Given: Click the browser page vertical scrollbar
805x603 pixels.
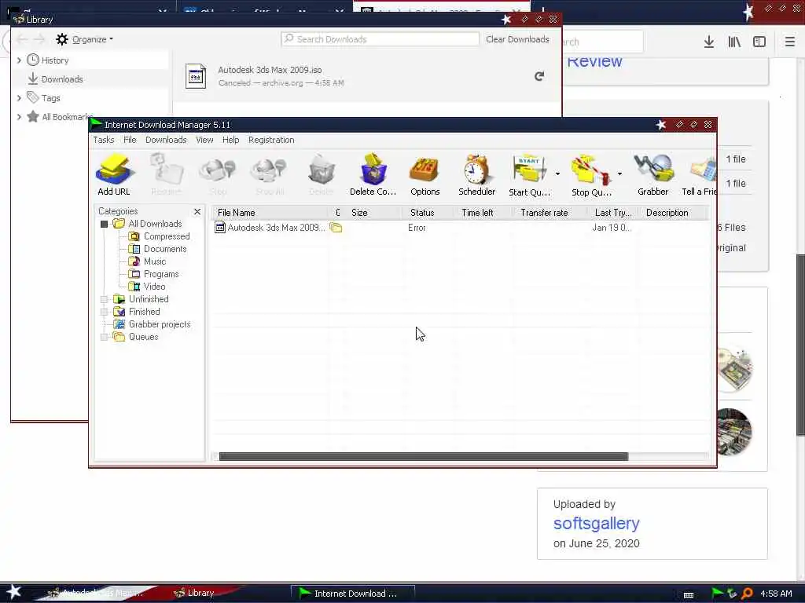Looking at the screenshot, I should [799, 345].
